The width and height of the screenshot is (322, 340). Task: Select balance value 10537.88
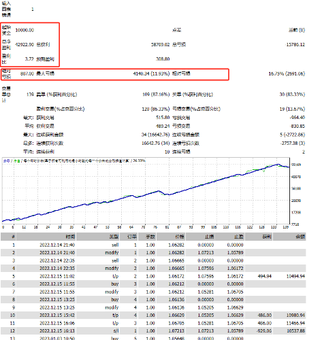[x=295, y=330]
